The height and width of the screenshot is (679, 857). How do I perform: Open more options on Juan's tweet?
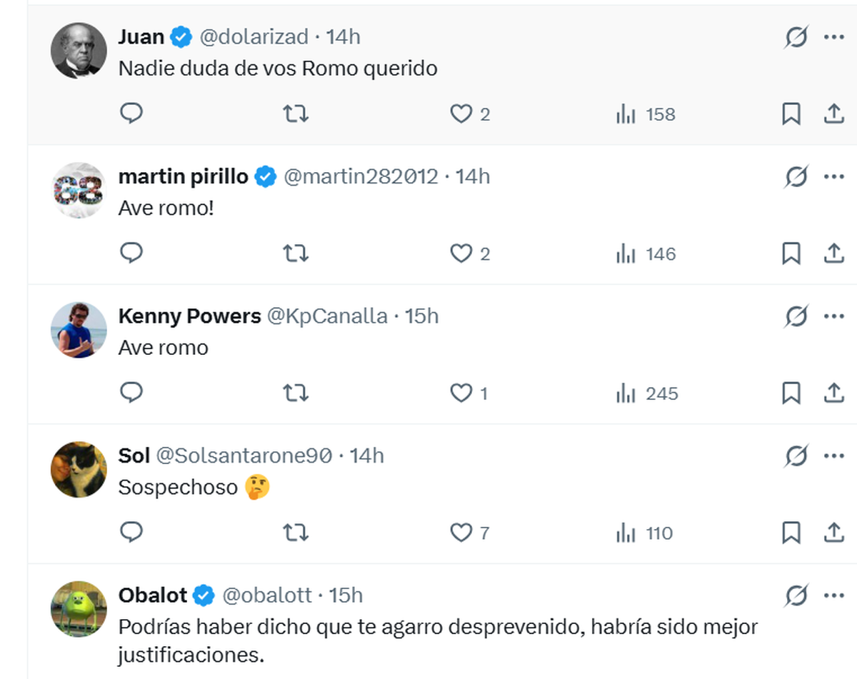[x=834, y=36]
